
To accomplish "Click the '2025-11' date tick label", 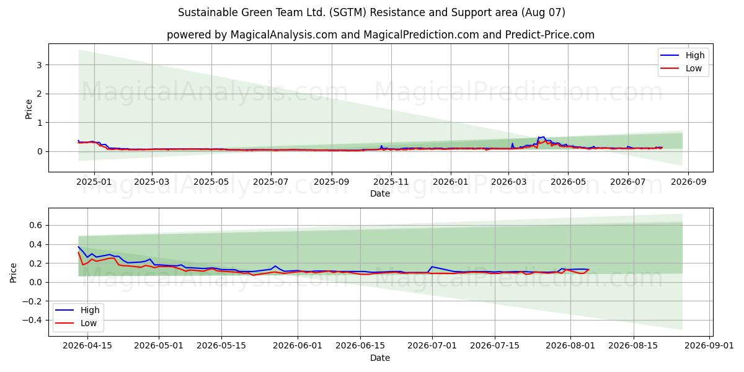I will tap(391, 182).
